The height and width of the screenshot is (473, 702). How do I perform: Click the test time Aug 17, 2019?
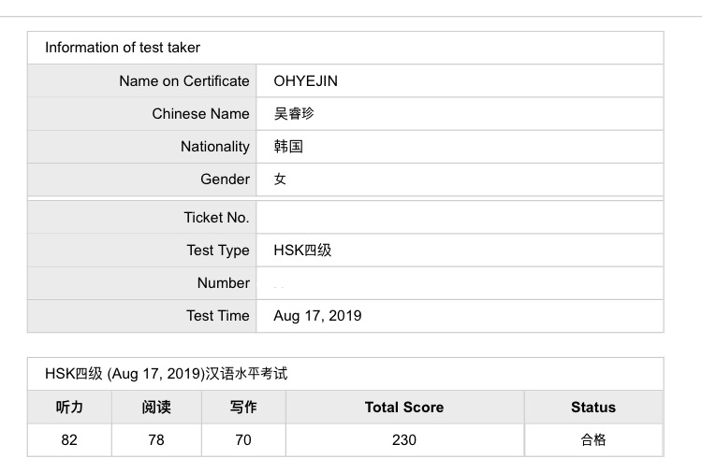[317, 316]
